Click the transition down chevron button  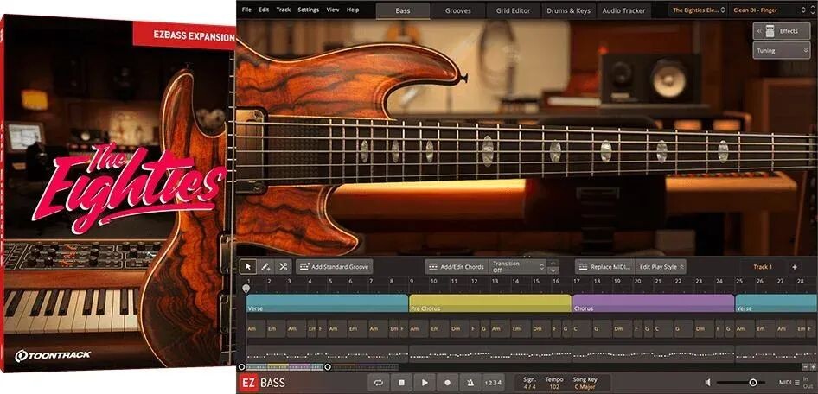[x=553, y=270]
